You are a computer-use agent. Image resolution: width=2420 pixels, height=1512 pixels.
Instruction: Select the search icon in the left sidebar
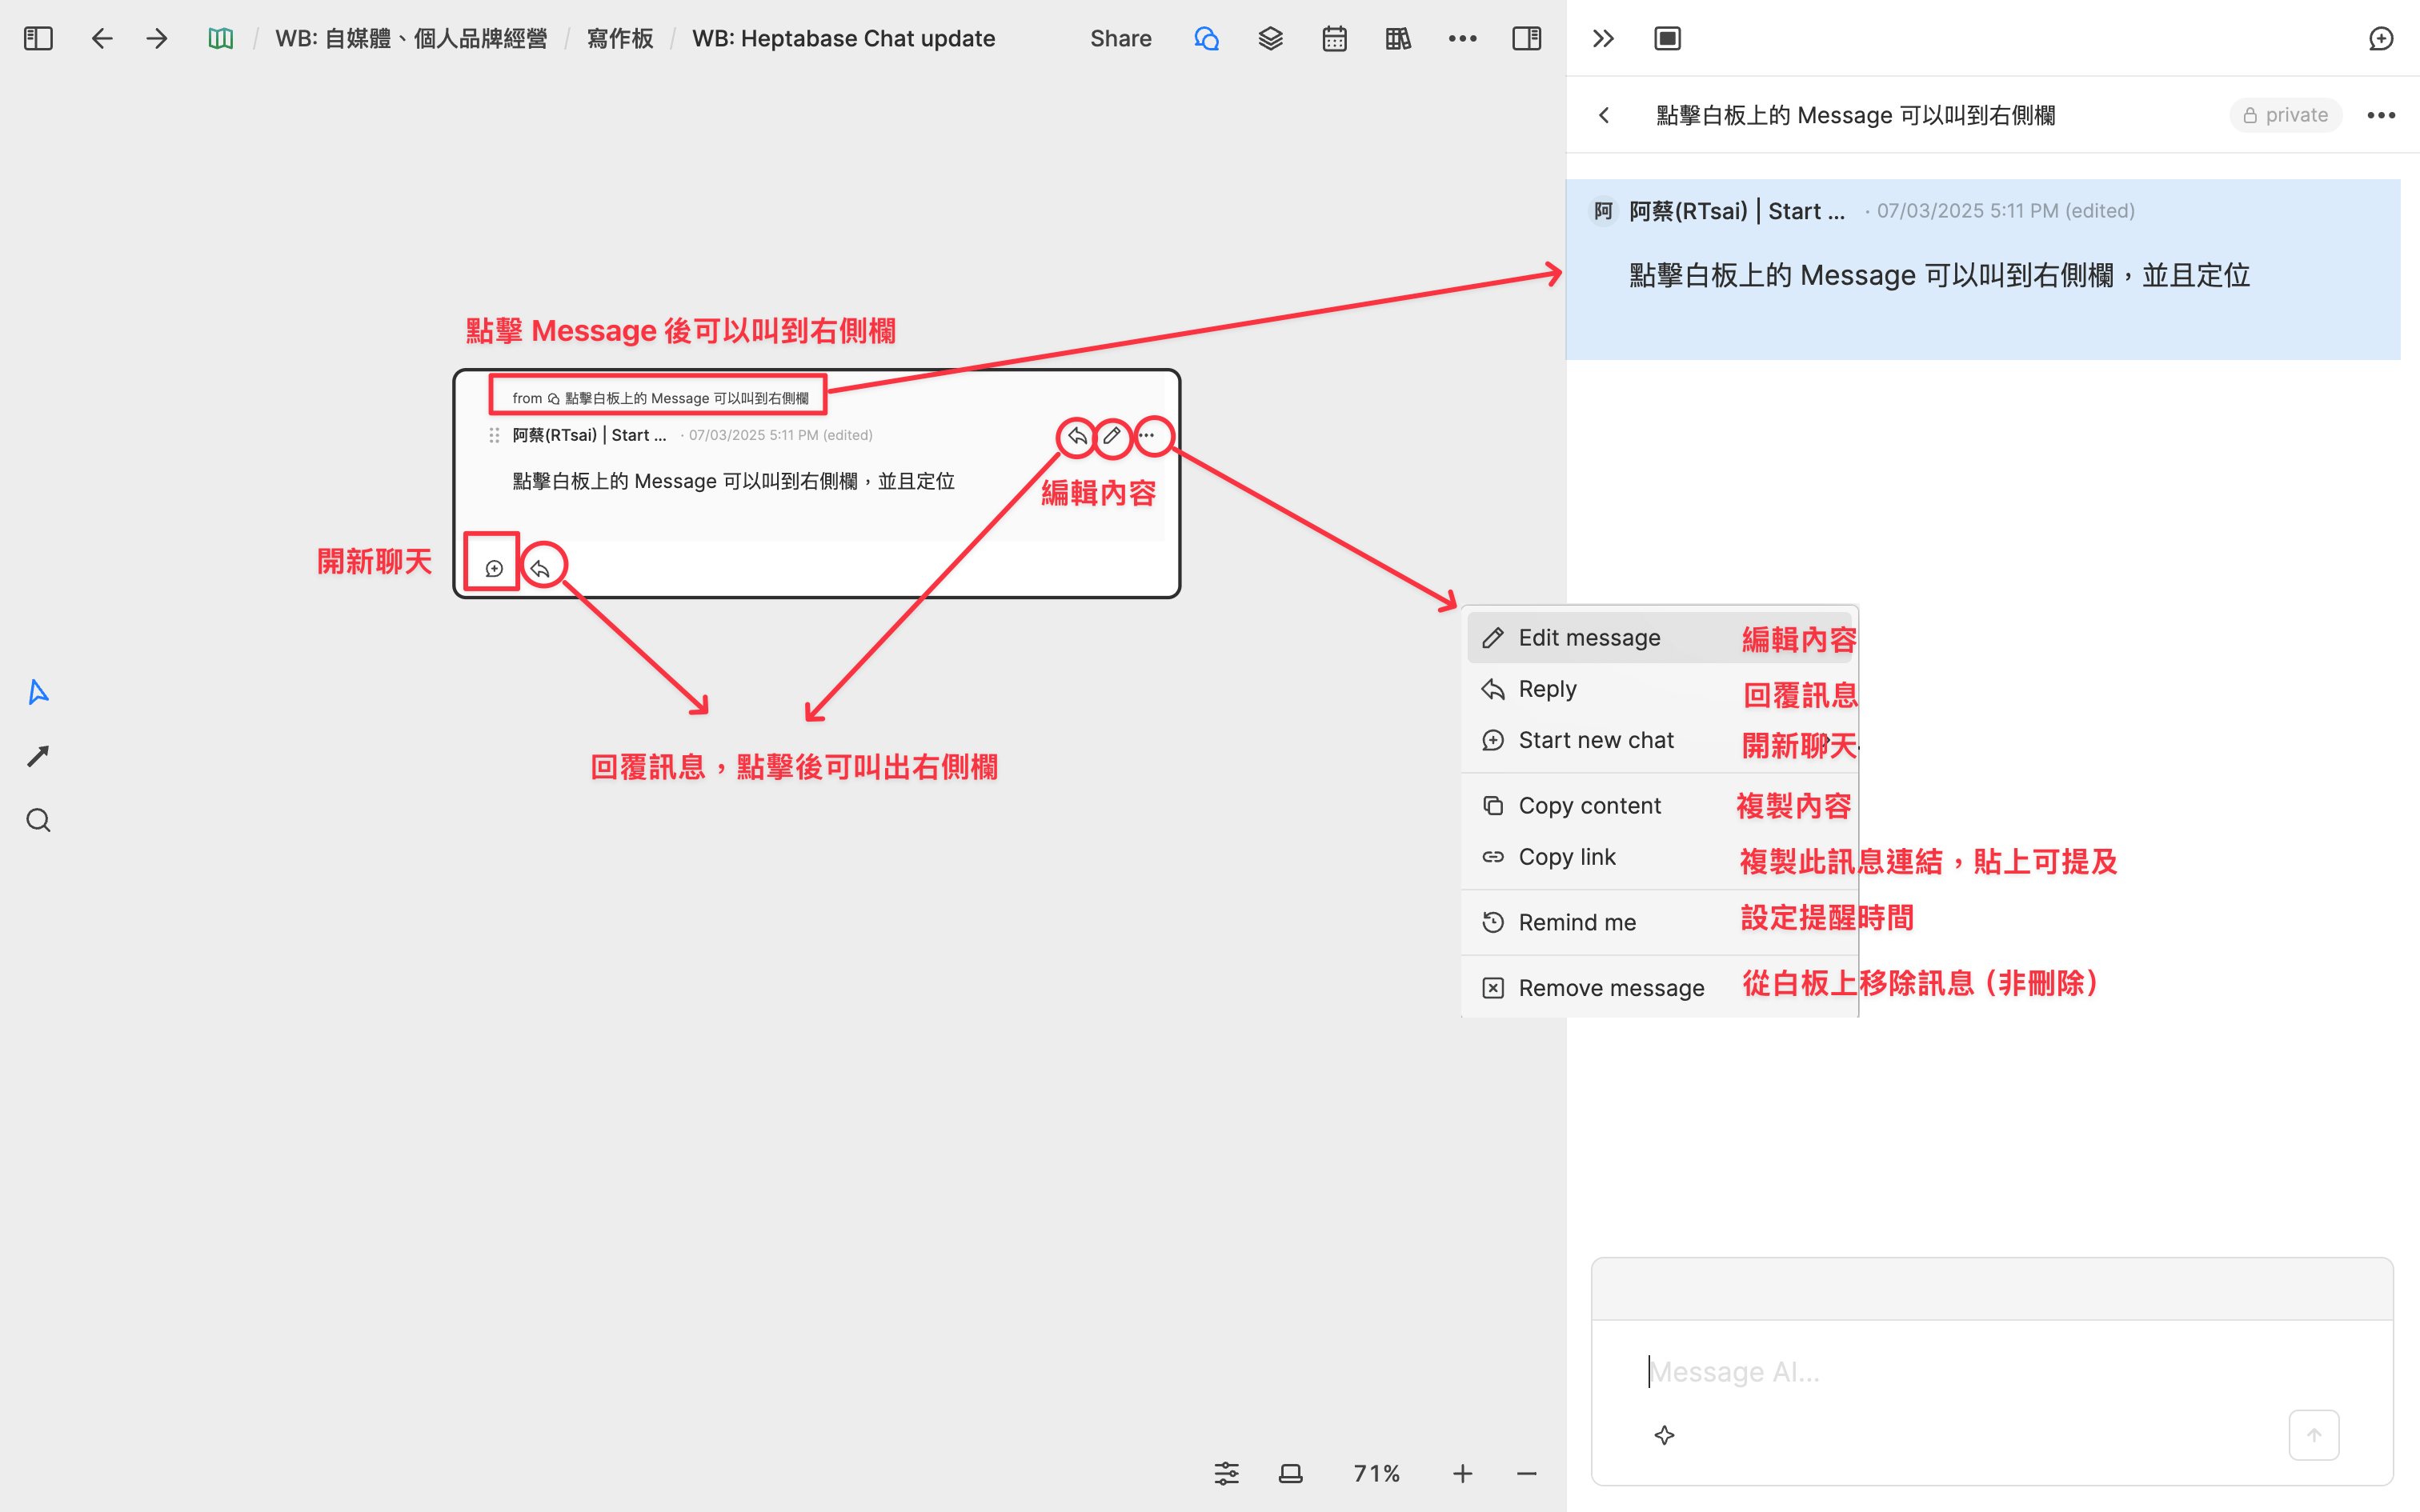(x=38, y=819)
